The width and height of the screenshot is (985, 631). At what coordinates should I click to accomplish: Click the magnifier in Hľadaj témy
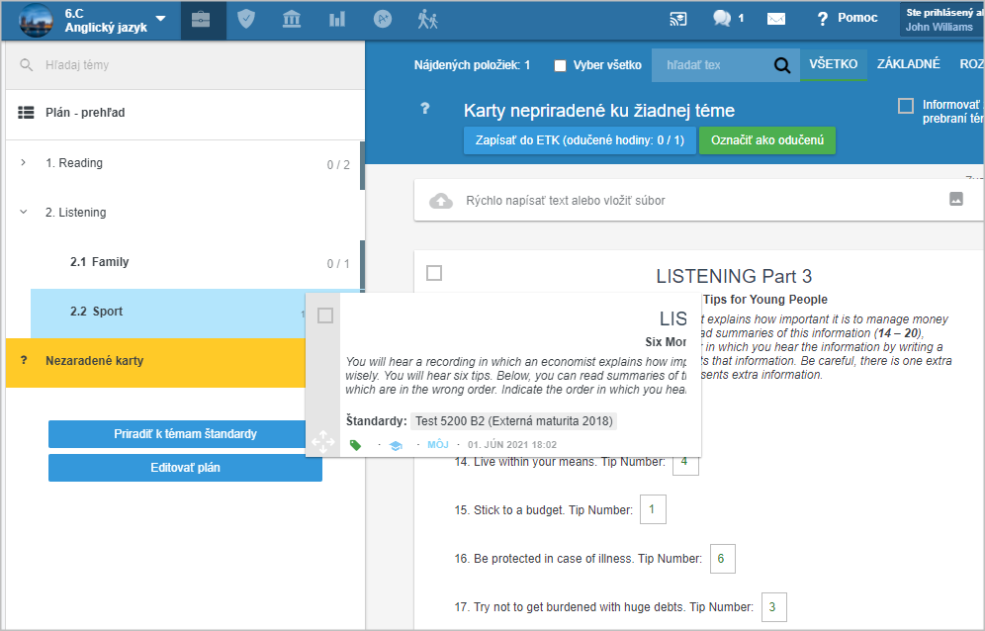pos(27,64)
